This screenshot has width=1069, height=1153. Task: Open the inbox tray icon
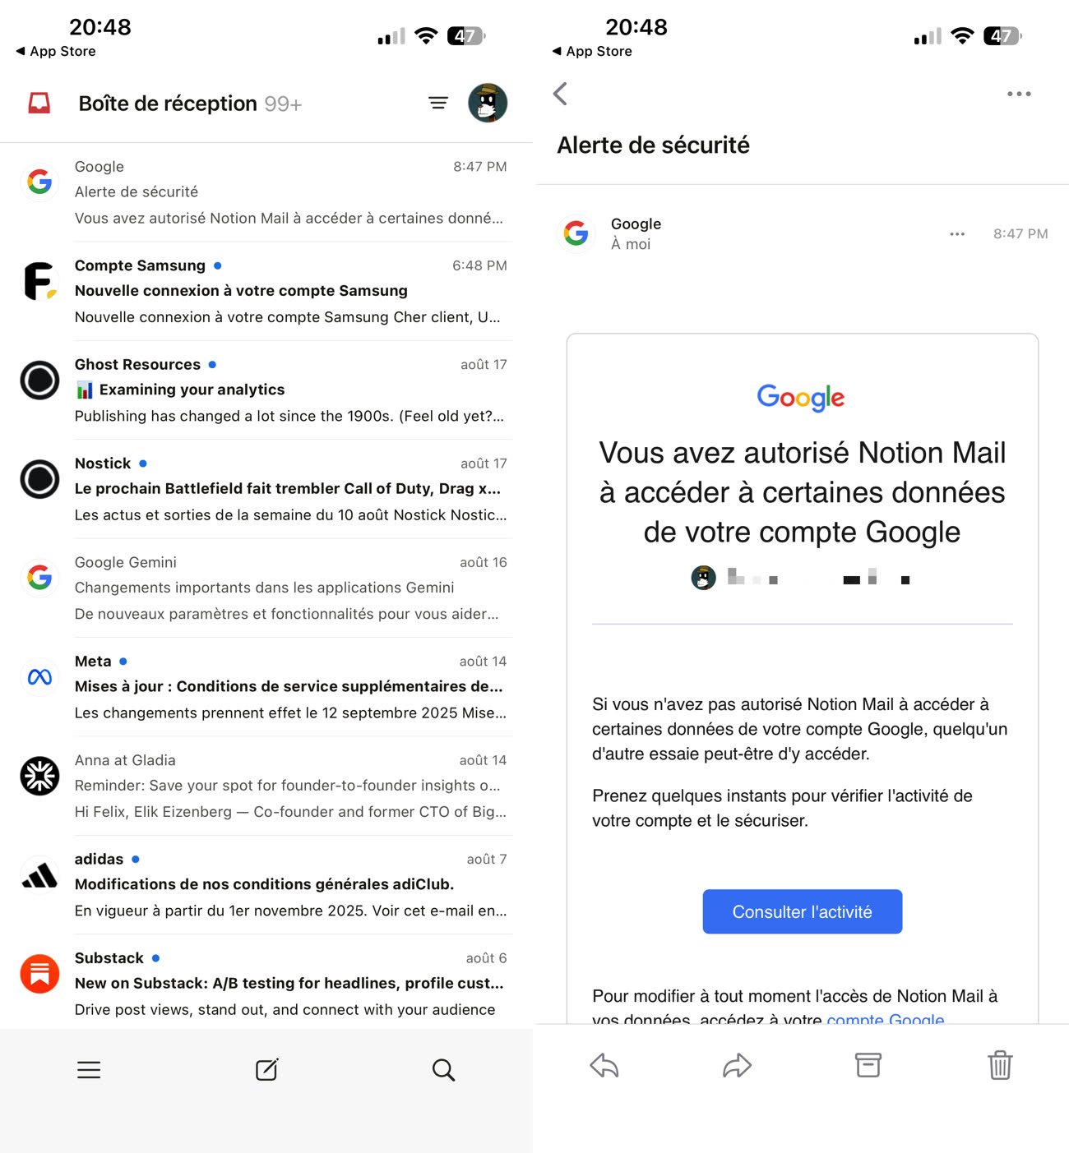point(39,104)
